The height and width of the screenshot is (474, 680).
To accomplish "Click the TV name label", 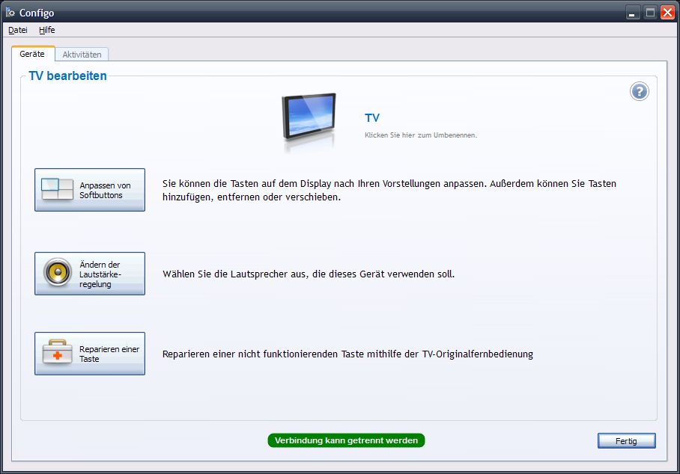I will tap(372, 117).
